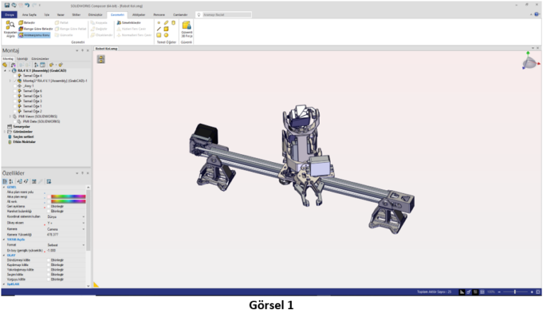Open the Ana Sayfa ribbon tab
Image resolution: width=543 pixels, height=317 pixels.
coord(31,14)
